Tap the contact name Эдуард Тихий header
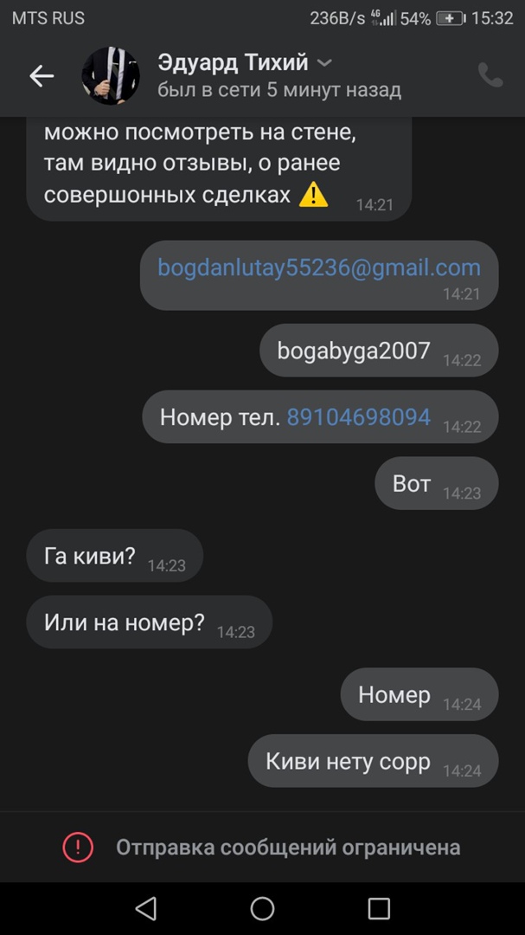This screenshot has width=525, height=935. click(233, 62)
